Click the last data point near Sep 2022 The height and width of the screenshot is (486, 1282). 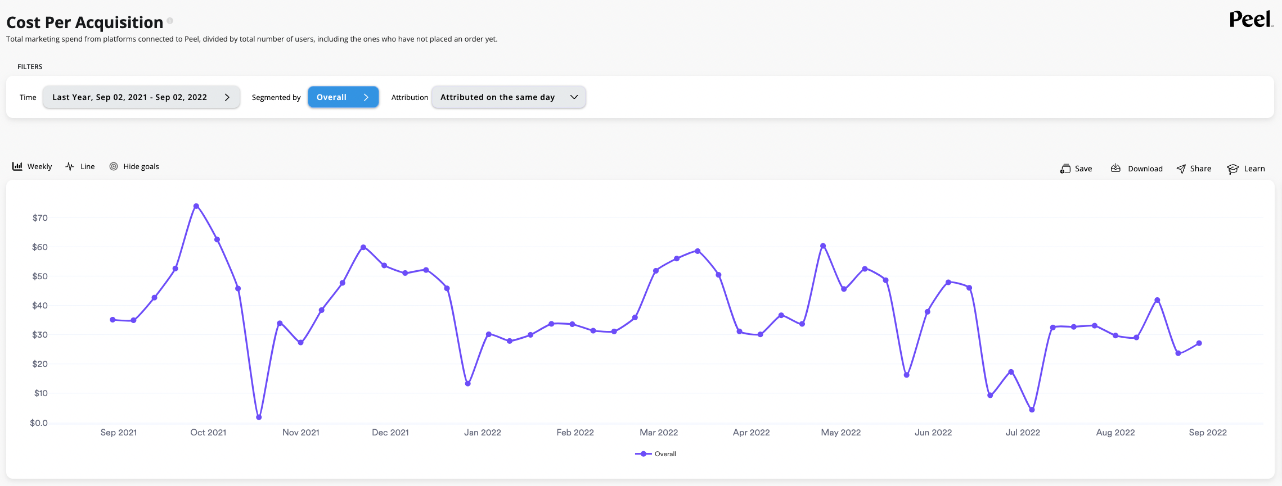(1199, 343)
